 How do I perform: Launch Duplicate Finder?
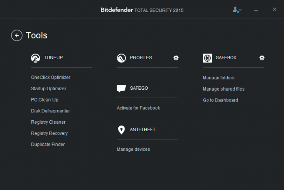pyautogui.click(x=48, y=144)
